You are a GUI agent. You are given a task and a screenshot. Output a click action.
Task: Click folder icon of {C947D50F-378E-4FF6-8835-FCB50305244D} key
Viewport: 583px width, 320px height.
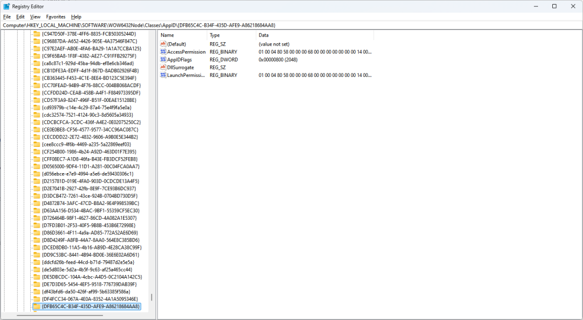(36, 34)
